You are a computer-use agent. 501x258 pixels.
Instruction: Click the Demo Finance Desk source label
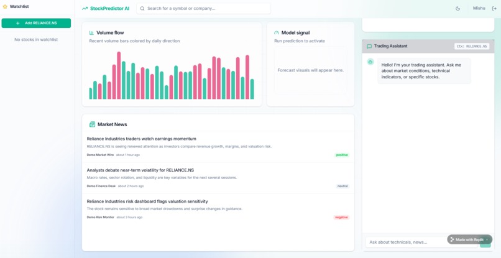101,186
